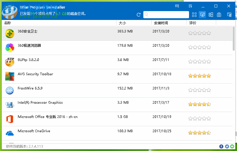Sort by 名称 column header
Screen dimensions: 237x151
(59, 23)
